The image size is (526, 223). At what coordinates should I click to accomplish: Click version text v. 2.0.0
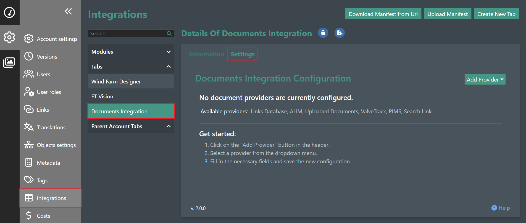click(x=198, y=208)
